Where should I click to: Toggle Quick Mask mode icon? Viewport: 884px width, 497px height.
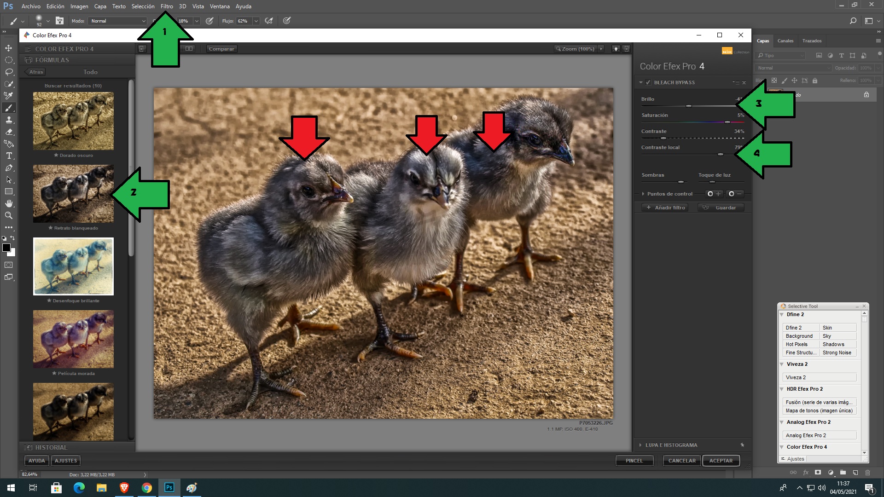[x=9, y=265]
